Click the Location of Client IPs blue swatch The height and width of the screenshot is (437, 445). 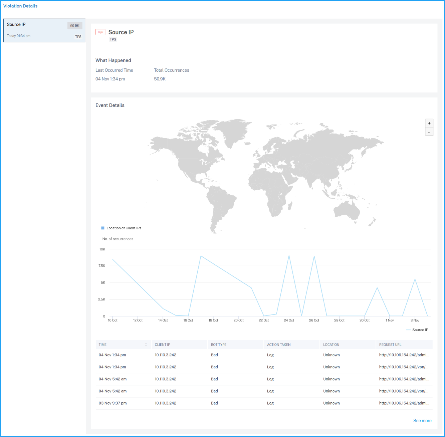coord(103,228)
